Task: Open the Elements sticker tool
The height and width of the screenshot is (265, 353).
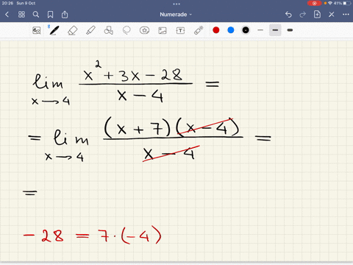Action: tap(144, 30)
